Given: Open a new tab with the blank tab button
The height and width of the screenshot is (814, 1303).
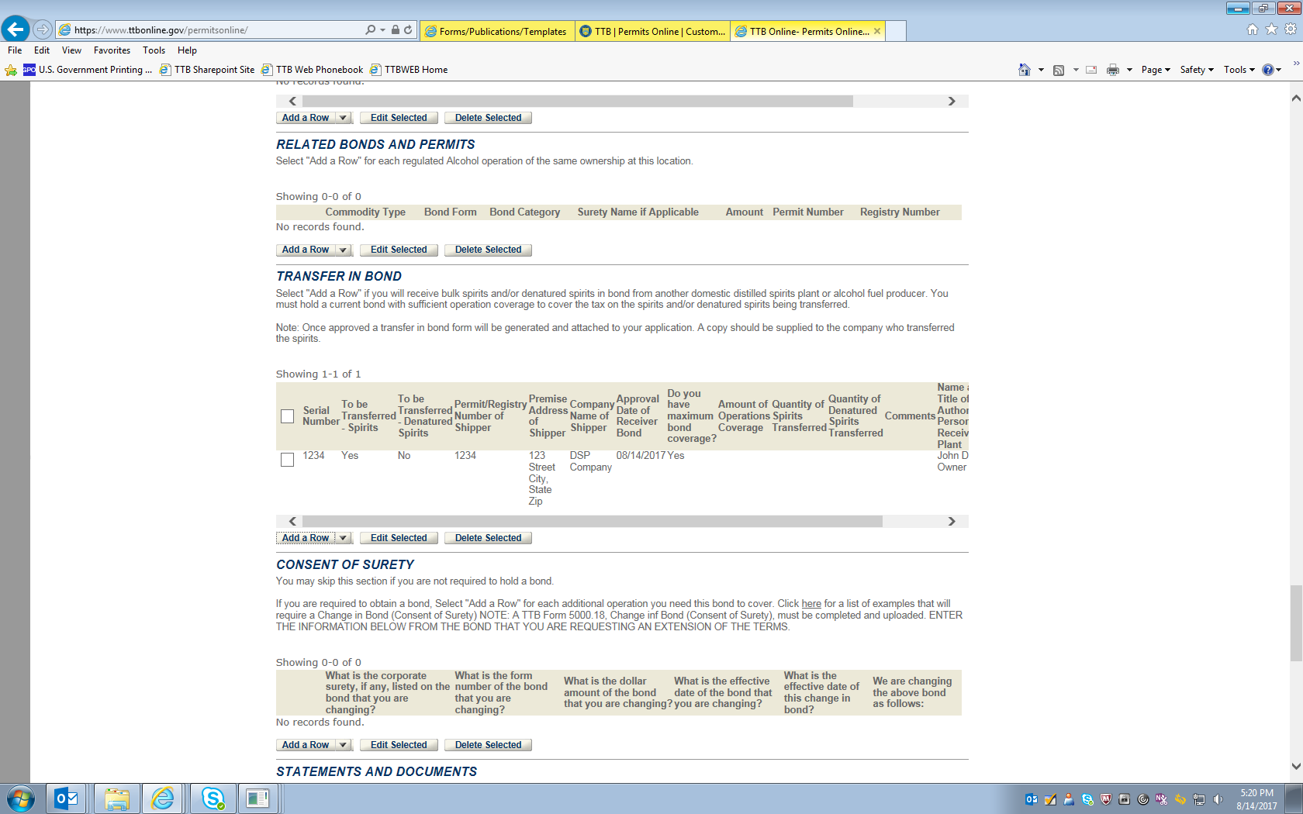Looking at the screenshot, I should click(896, 31).
